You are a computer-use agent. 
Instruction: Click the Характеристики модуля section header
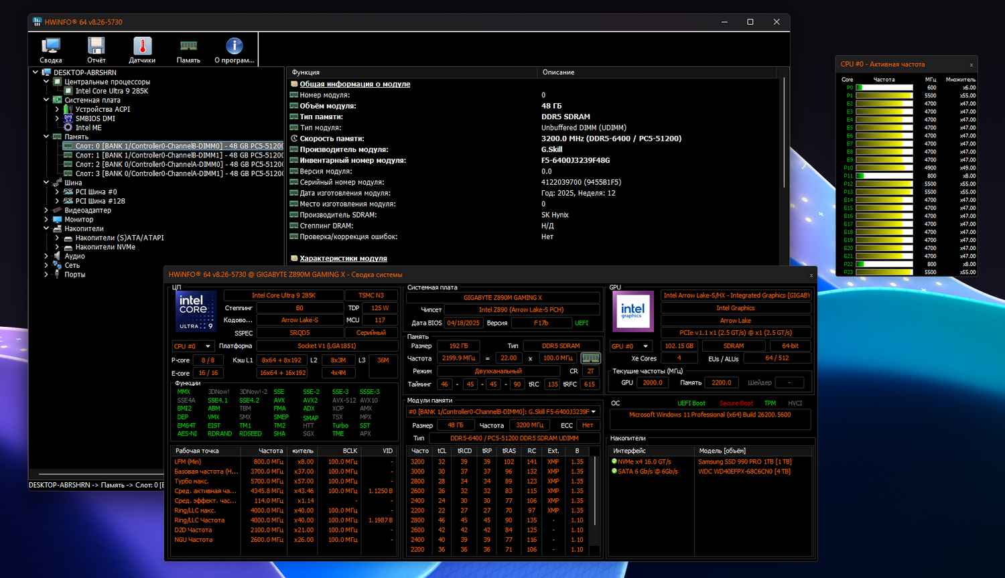click(343, 259)
